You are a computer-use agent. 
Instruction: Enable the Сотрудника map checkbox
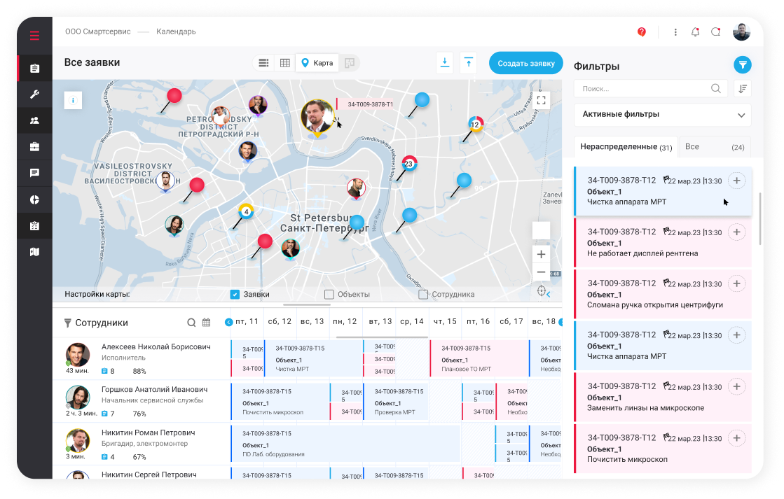423,294
